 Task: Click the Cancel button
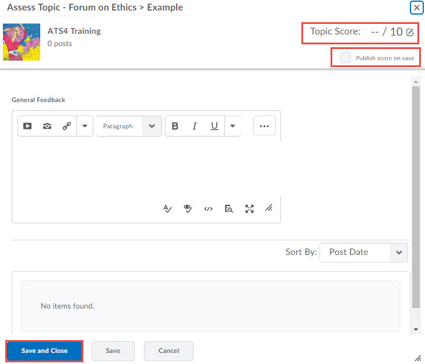[x=168, y=351]
